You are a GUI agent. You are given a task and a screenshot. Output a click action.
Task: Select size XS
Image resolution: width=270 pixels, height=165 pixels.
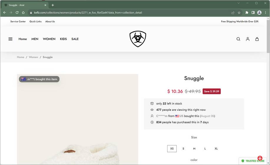click(x=172, y=148)
